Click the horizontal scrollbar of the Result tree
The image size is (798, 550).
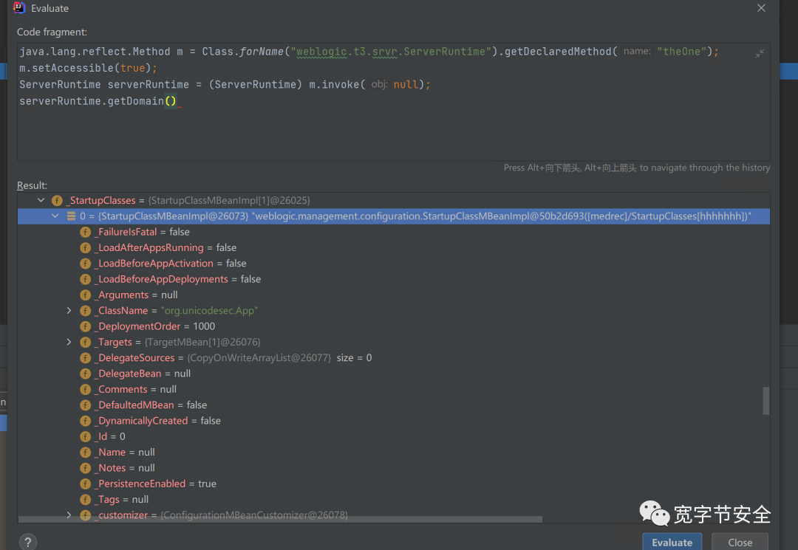(280, 519)
